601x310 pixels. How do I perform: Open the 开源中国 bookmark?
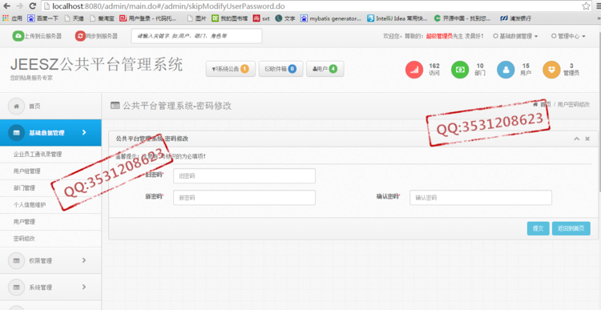coord(462,18)
